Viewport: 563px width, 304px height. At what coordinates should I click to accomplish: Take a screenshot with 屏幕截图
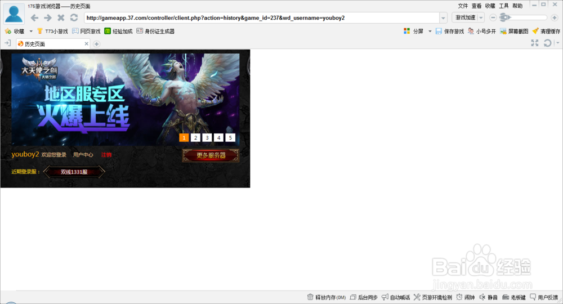(514, 31)
